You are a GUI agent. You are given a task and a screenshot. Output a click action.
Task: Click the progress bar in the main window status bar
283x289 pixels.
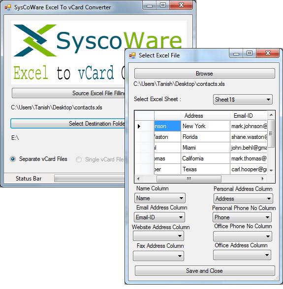[90, 179]
